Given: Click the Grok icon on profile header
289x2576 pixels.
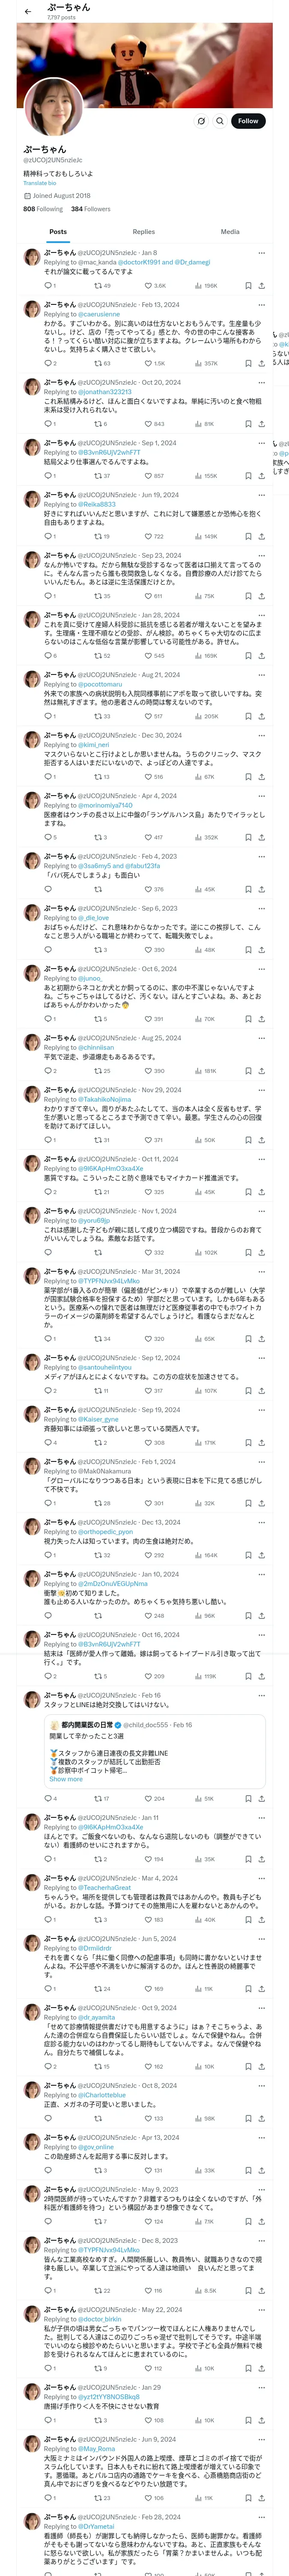Looking at the screenshot, I should (200, 121).
